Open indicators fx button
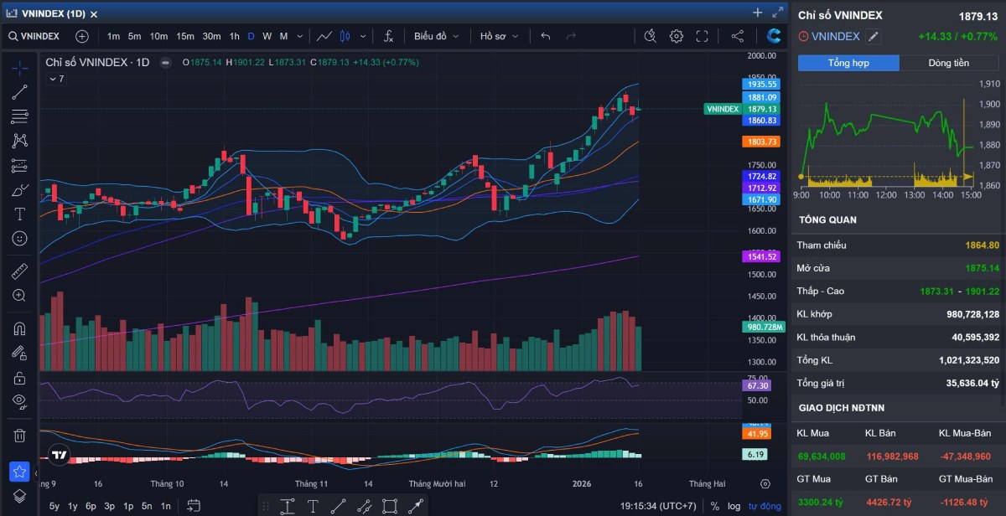 [388, 36]
